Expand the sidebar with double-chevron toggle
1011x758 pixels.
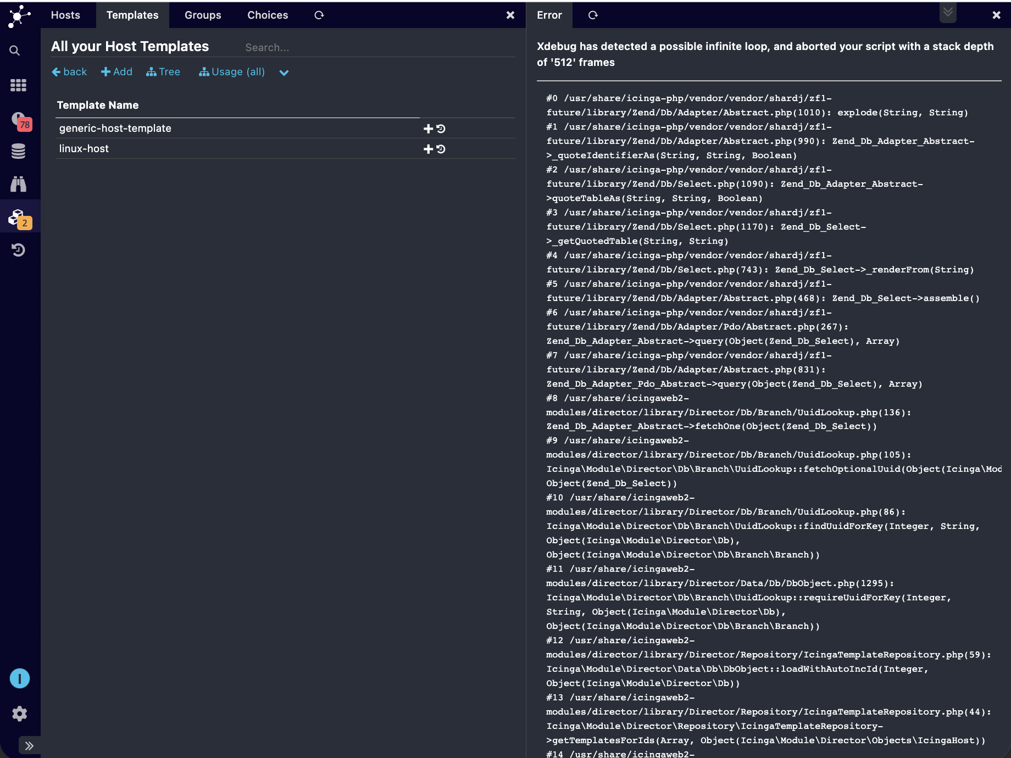29,745
